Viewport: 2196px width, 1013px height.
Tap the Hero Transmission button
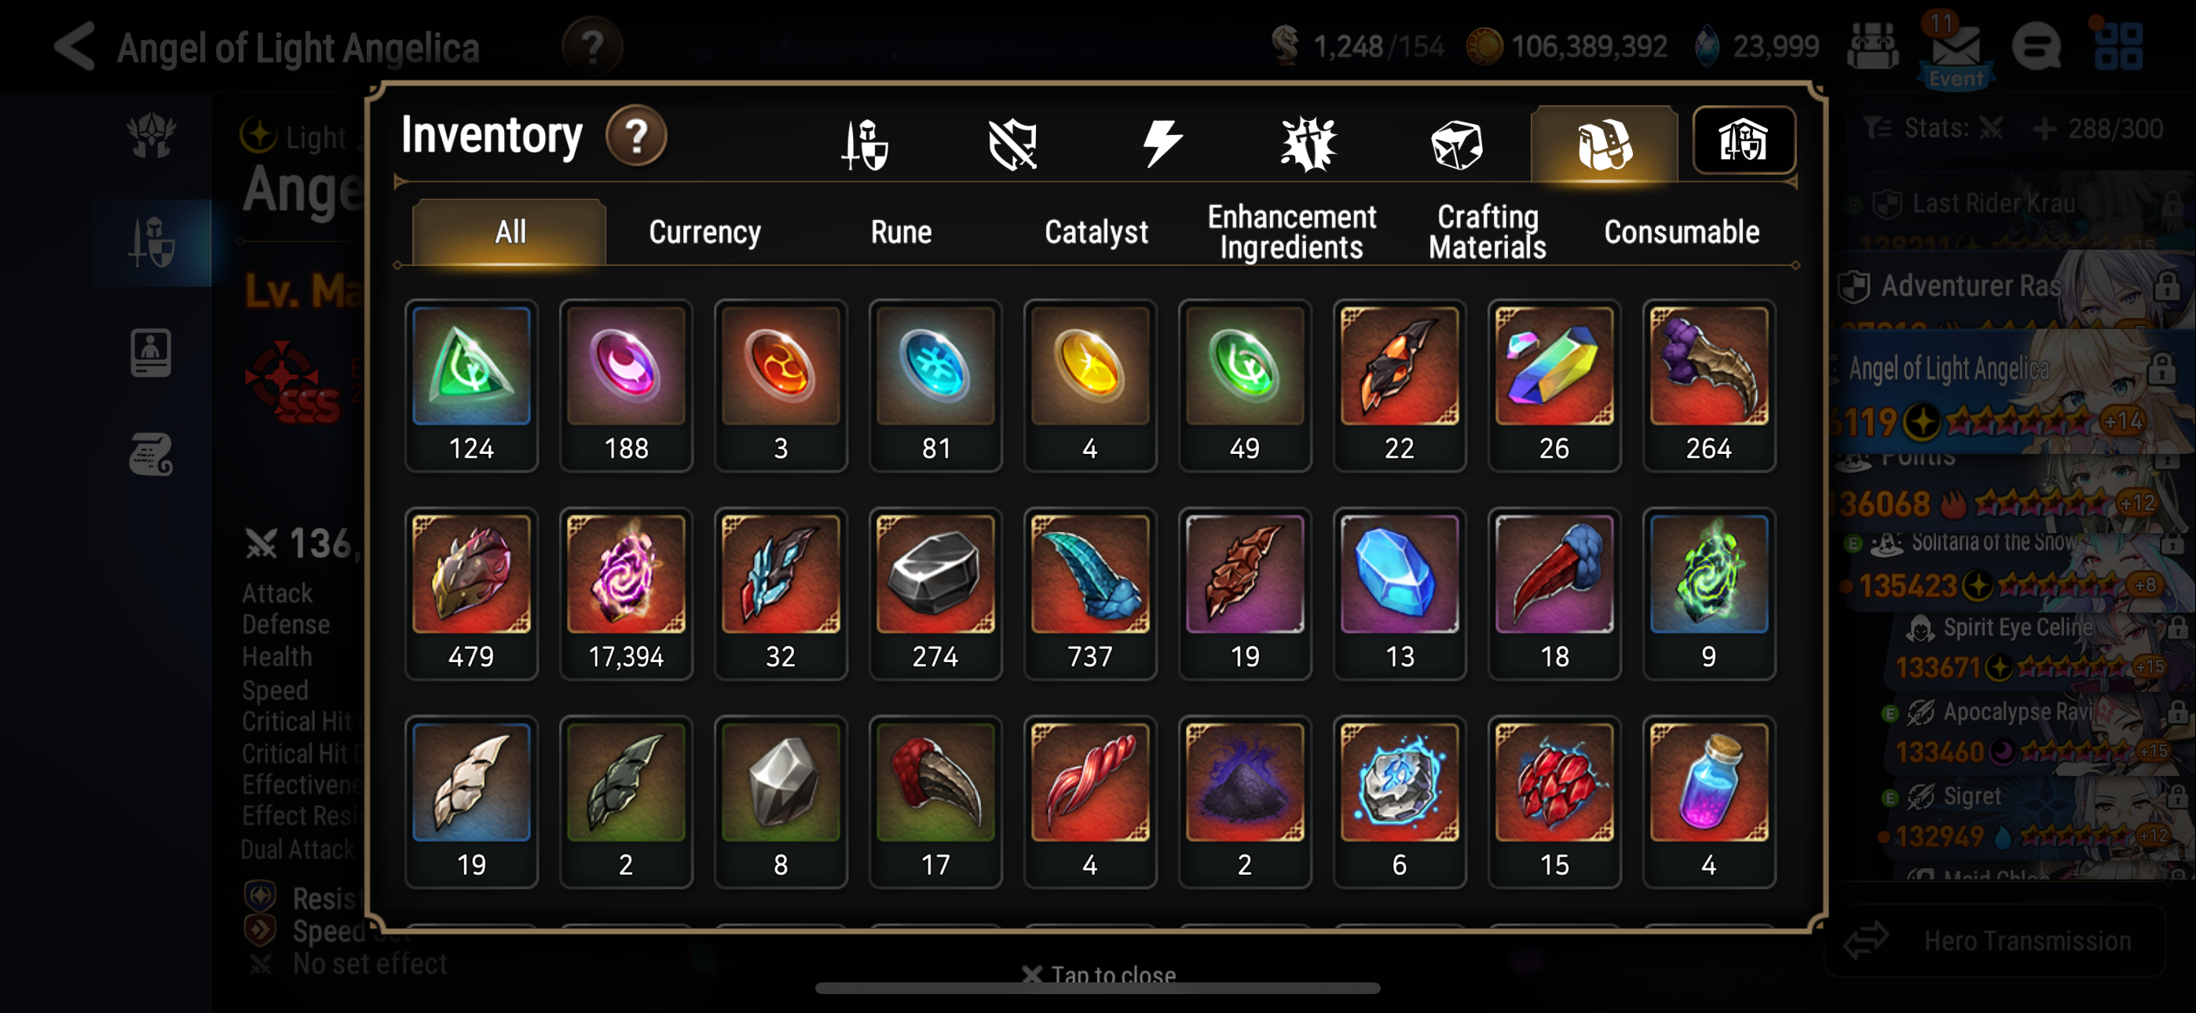[1995, 941]
